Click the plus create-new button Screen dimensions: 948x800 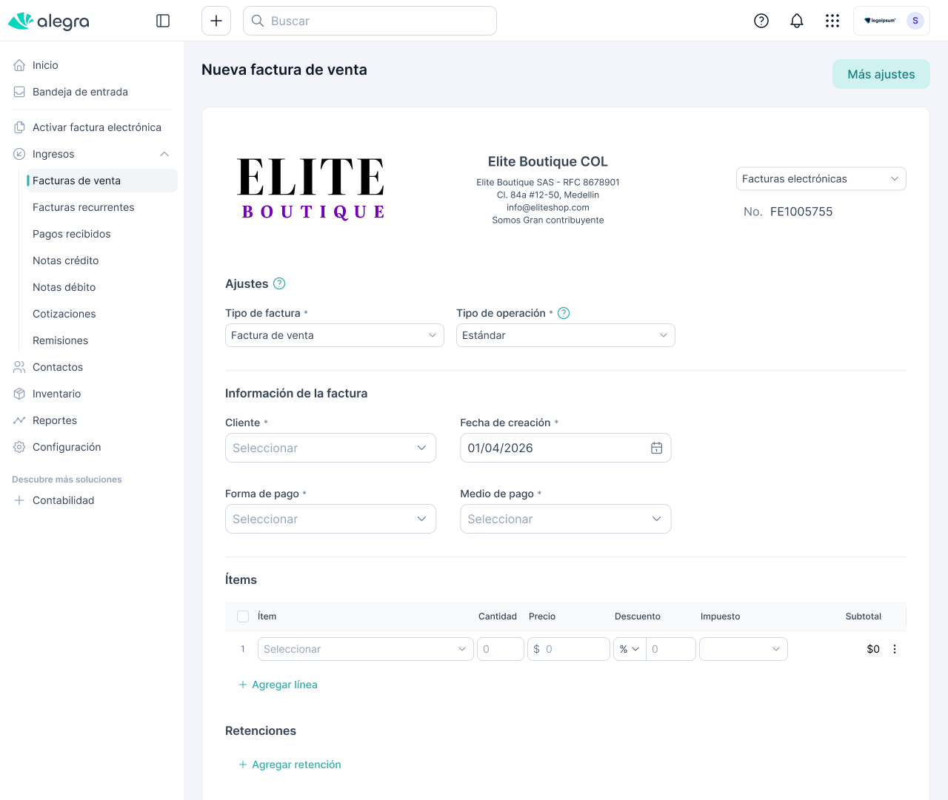[x=216, y=21]
